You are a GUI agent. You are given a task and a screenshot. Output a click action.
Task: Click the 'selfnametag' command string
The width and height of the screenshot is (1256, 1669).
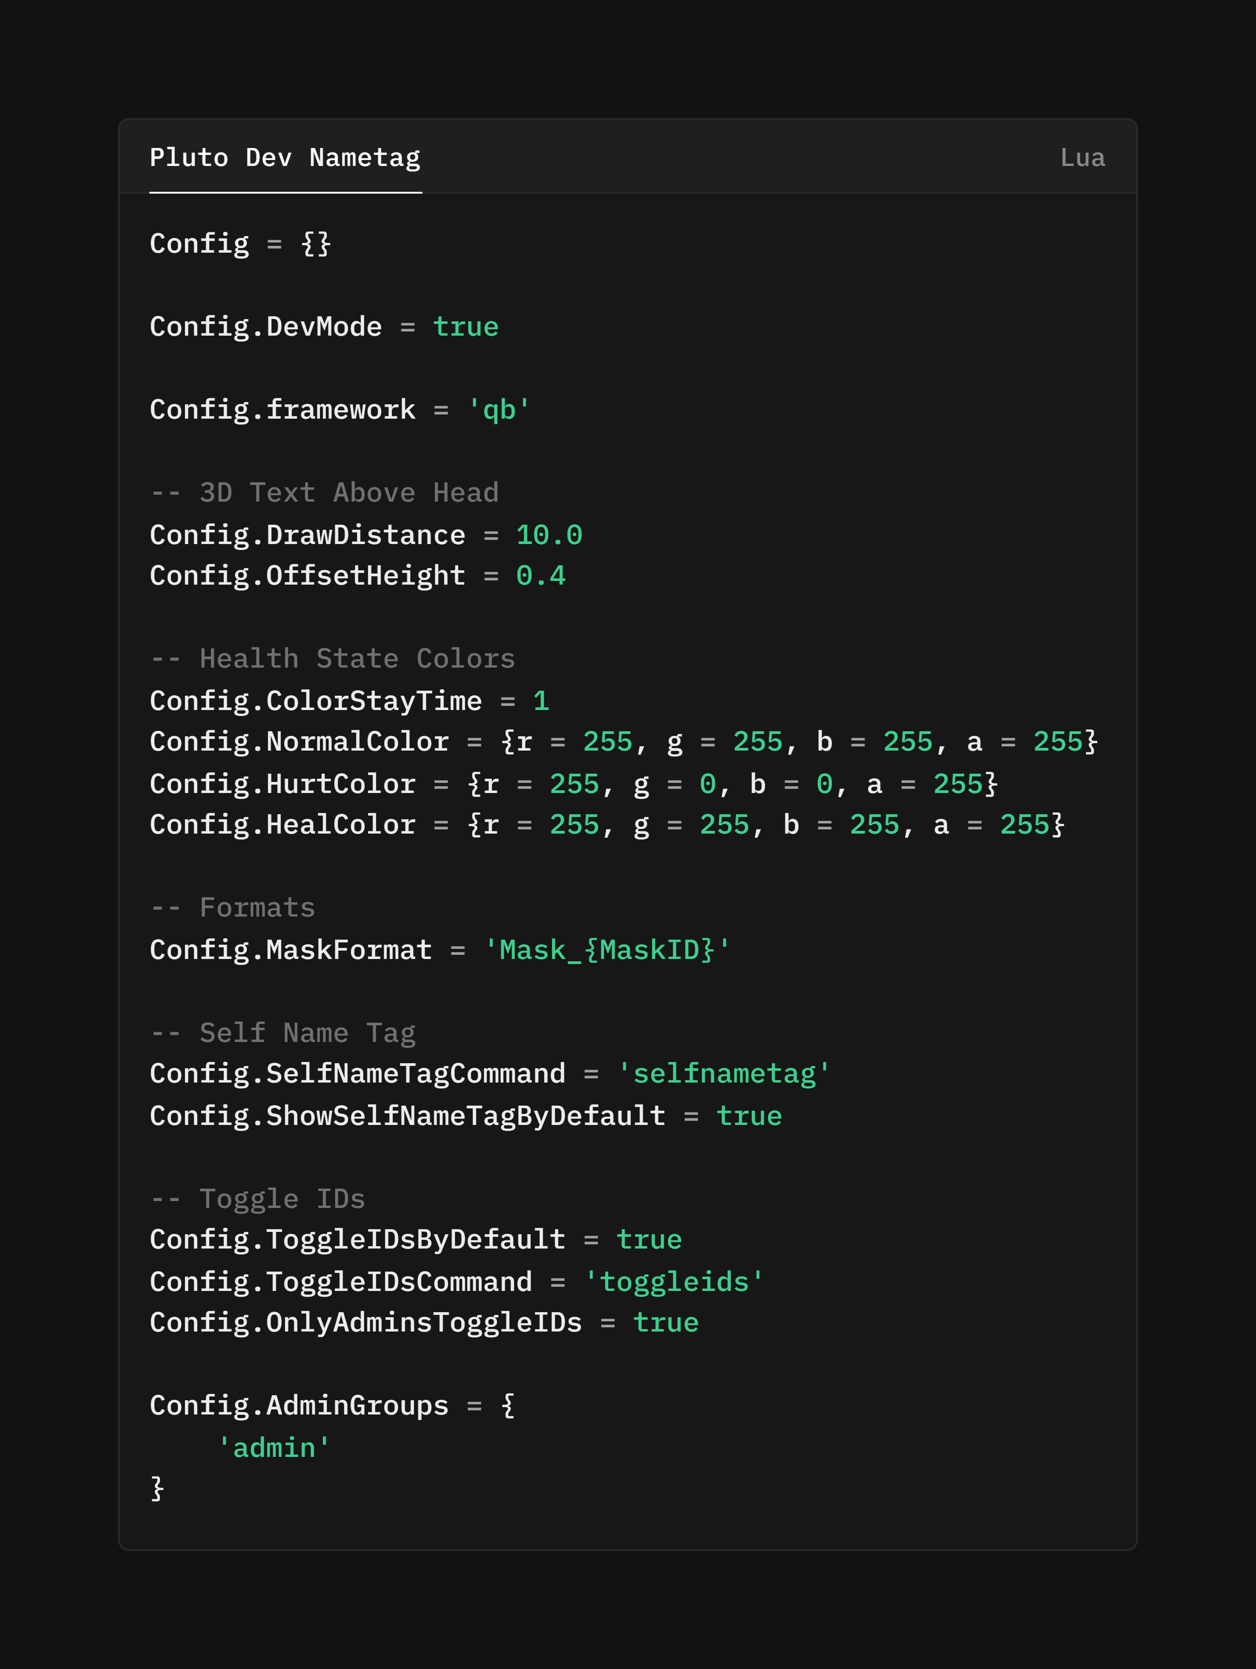[x=724, y=1074]
